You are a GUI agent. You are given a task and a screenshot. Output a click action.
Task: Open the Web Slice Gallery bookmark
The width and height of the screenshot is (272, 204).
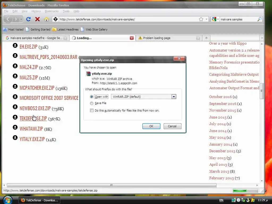[x=94, y=29]
